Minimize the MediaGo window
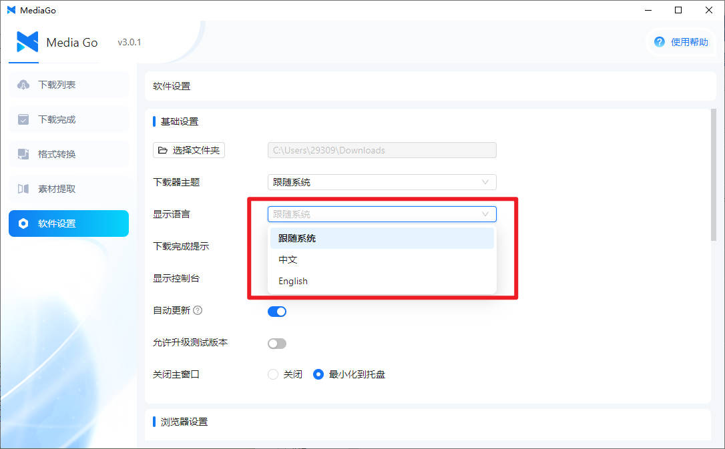Viewport: 725px width, 449px height. point(648,10)
